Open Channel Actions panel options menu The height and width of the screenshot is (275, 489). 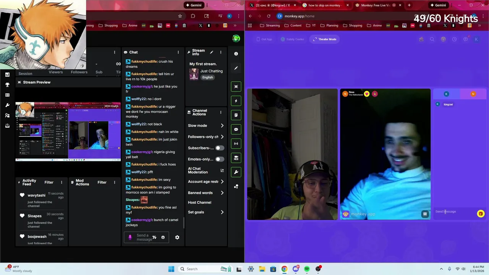pyautogui.click(x=220, y=112)
